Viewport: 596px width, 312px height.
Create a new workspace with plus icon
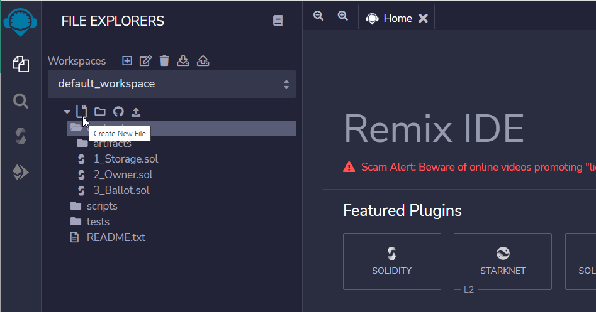127,61
